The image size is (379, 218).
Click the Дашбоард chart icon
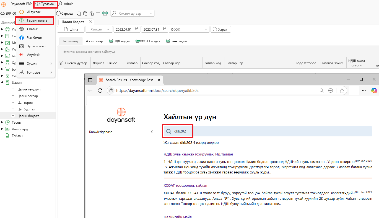tap(7, 129)
